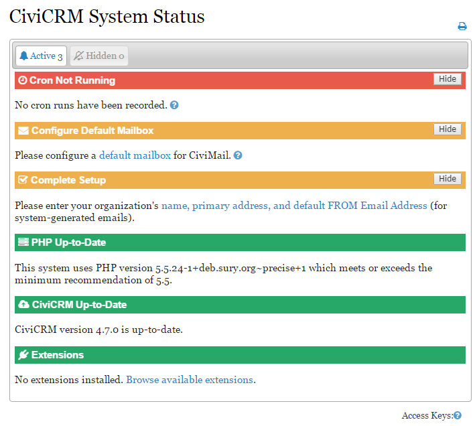Click the server icon in PHP Up-to-Date

[x=23, y=242]
